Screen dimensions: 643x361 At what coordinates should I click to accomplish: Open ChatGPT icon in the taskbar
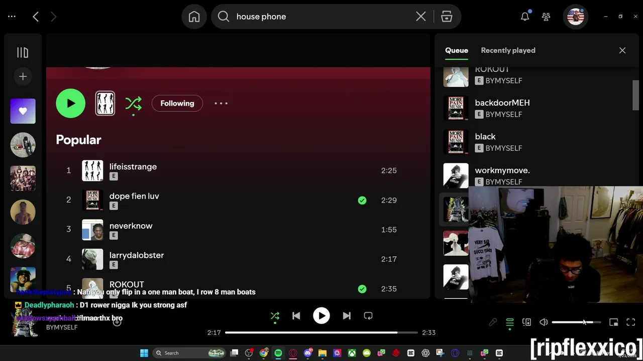click(x=426, y=353)
